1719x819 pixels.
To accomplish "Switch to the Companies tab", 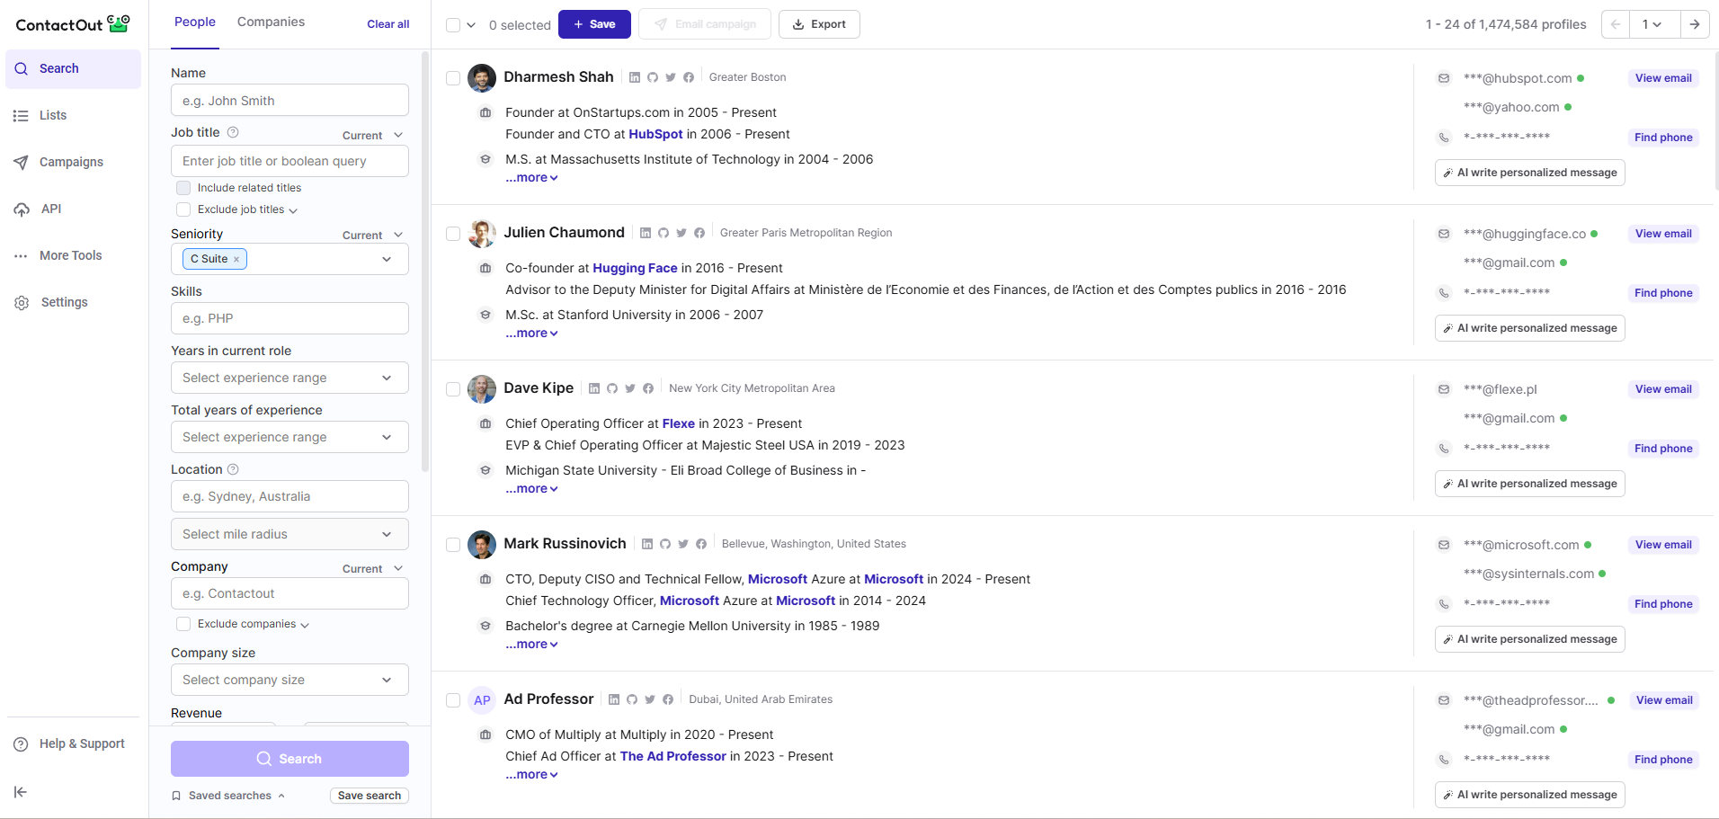I will [271, 22].
